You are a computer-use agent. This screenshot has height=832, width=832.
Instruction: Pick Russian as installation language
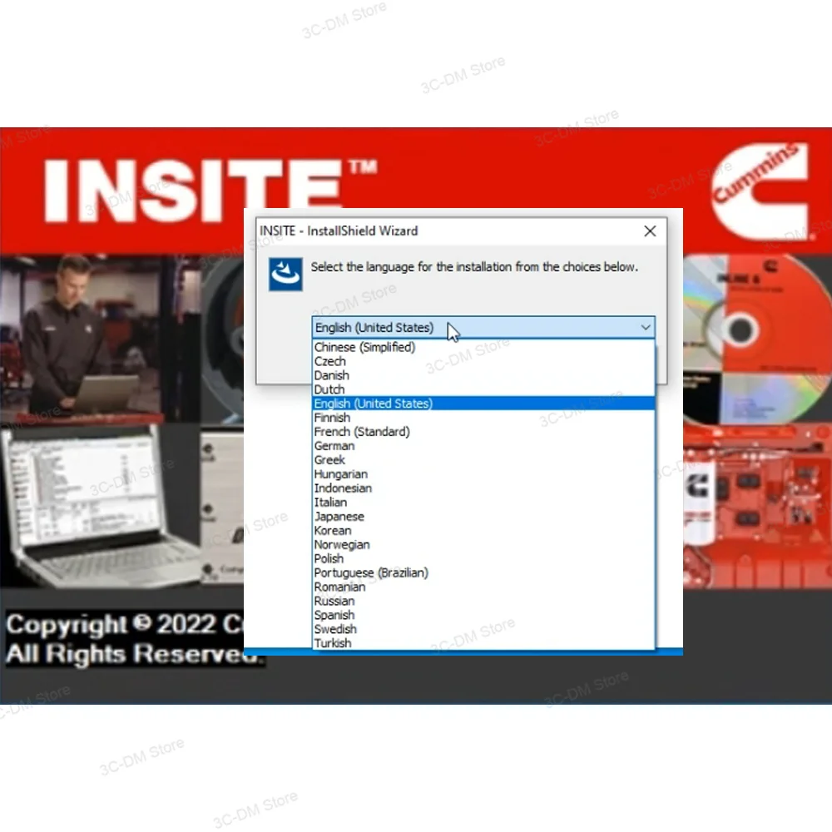[483, 602]
